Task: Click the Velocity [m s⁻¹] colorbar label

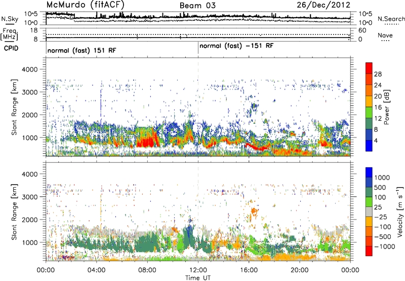Action: 400,212
